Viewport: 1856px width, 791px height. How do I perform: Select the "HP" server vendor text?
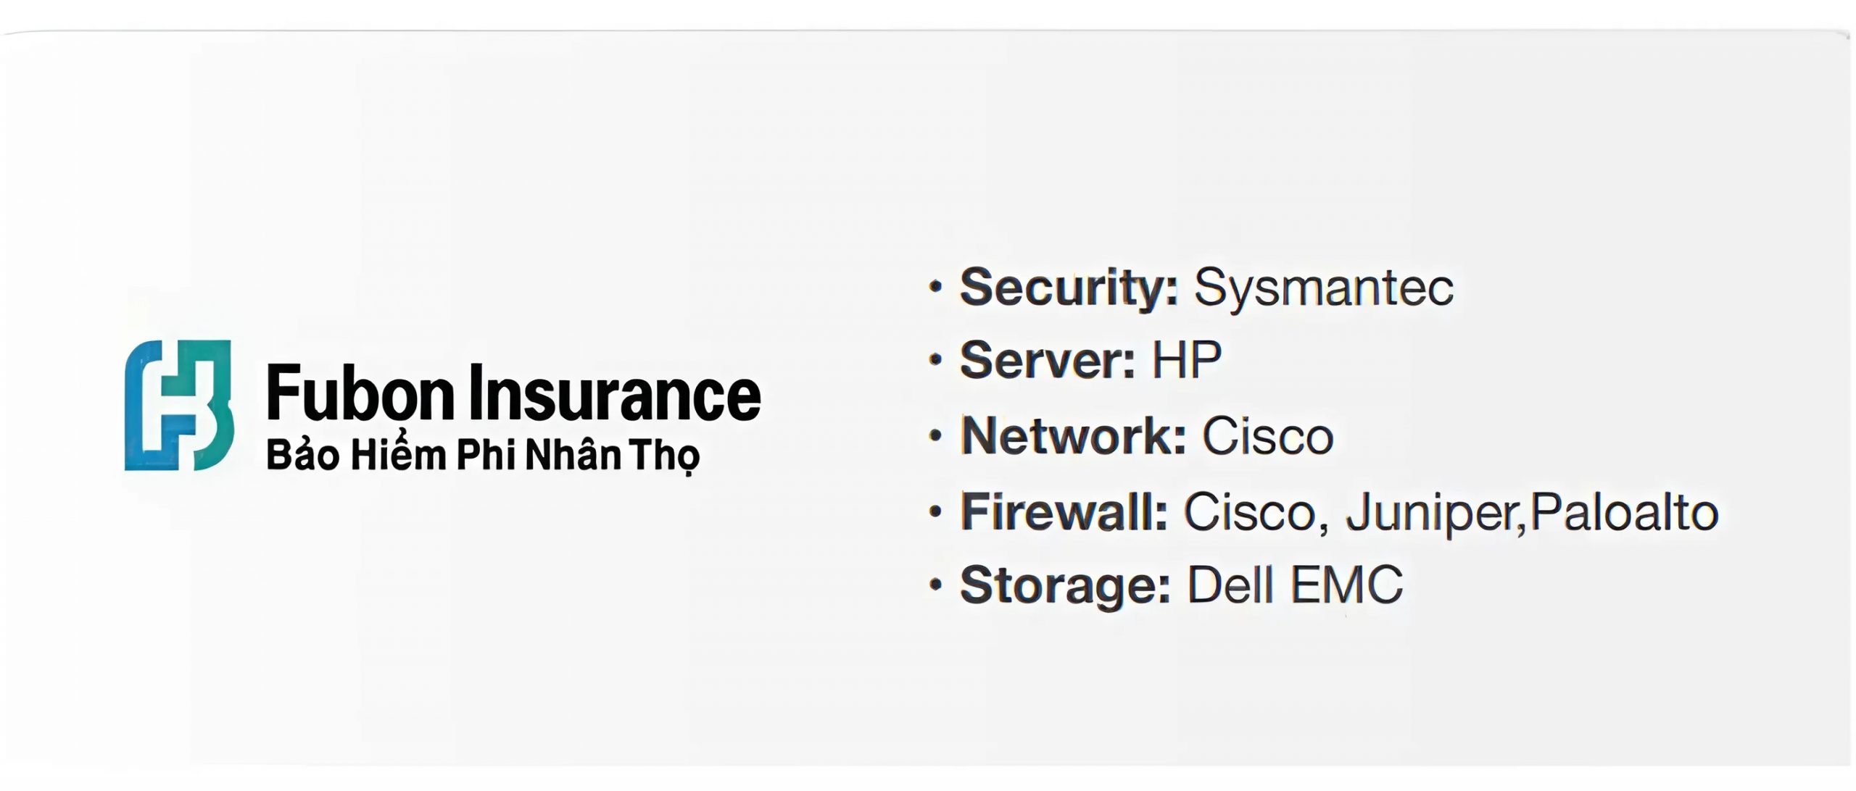[1187, 360]
